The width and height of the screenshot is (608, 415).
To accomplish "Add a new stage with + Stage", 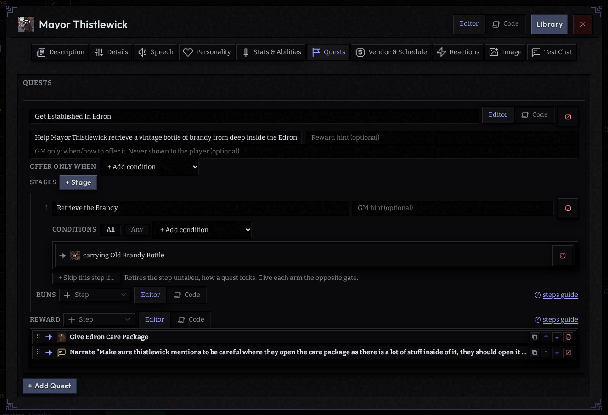I will [x=78, y=182].
